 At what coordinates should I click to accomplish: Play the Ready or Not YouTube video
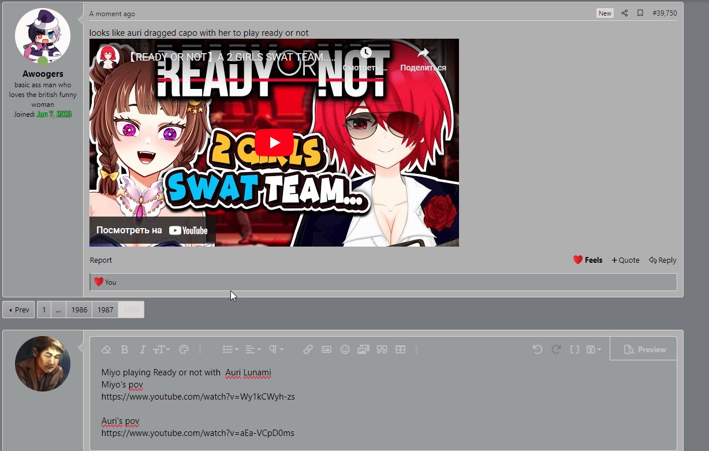274,143
